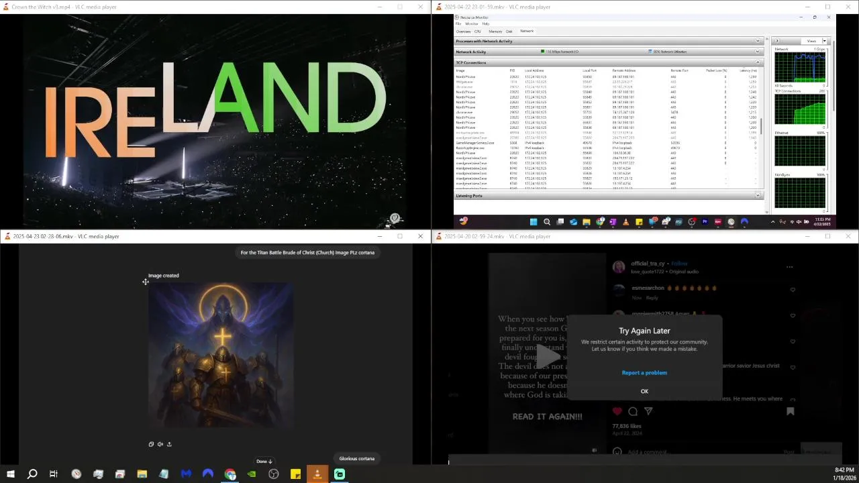
Task: Click the generated golden knights image
Action: click(x=221, y=355)
